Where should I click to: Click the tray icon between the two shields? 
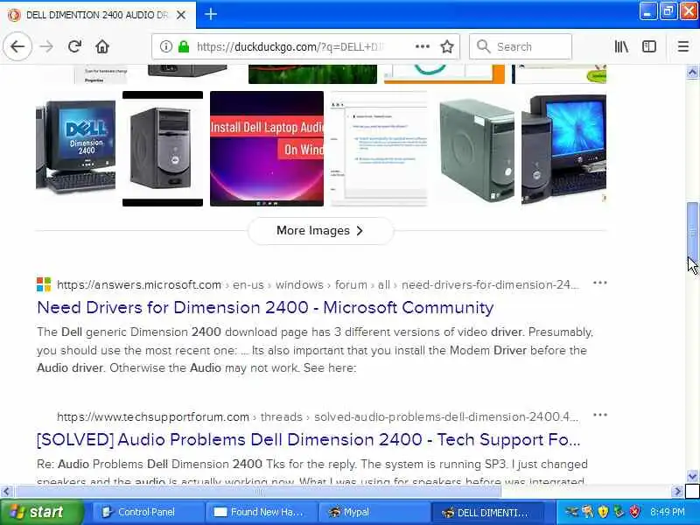[x=619, y=512]
